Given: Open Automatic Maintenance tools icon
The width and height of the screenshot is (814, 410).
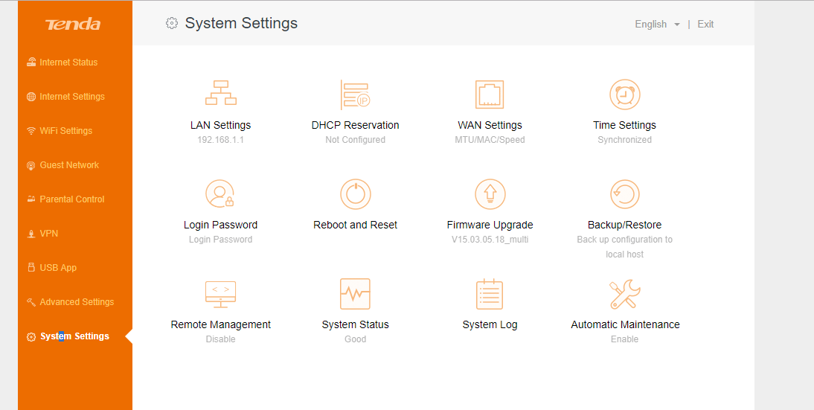Looking at the screenshot, I should 624,294.
